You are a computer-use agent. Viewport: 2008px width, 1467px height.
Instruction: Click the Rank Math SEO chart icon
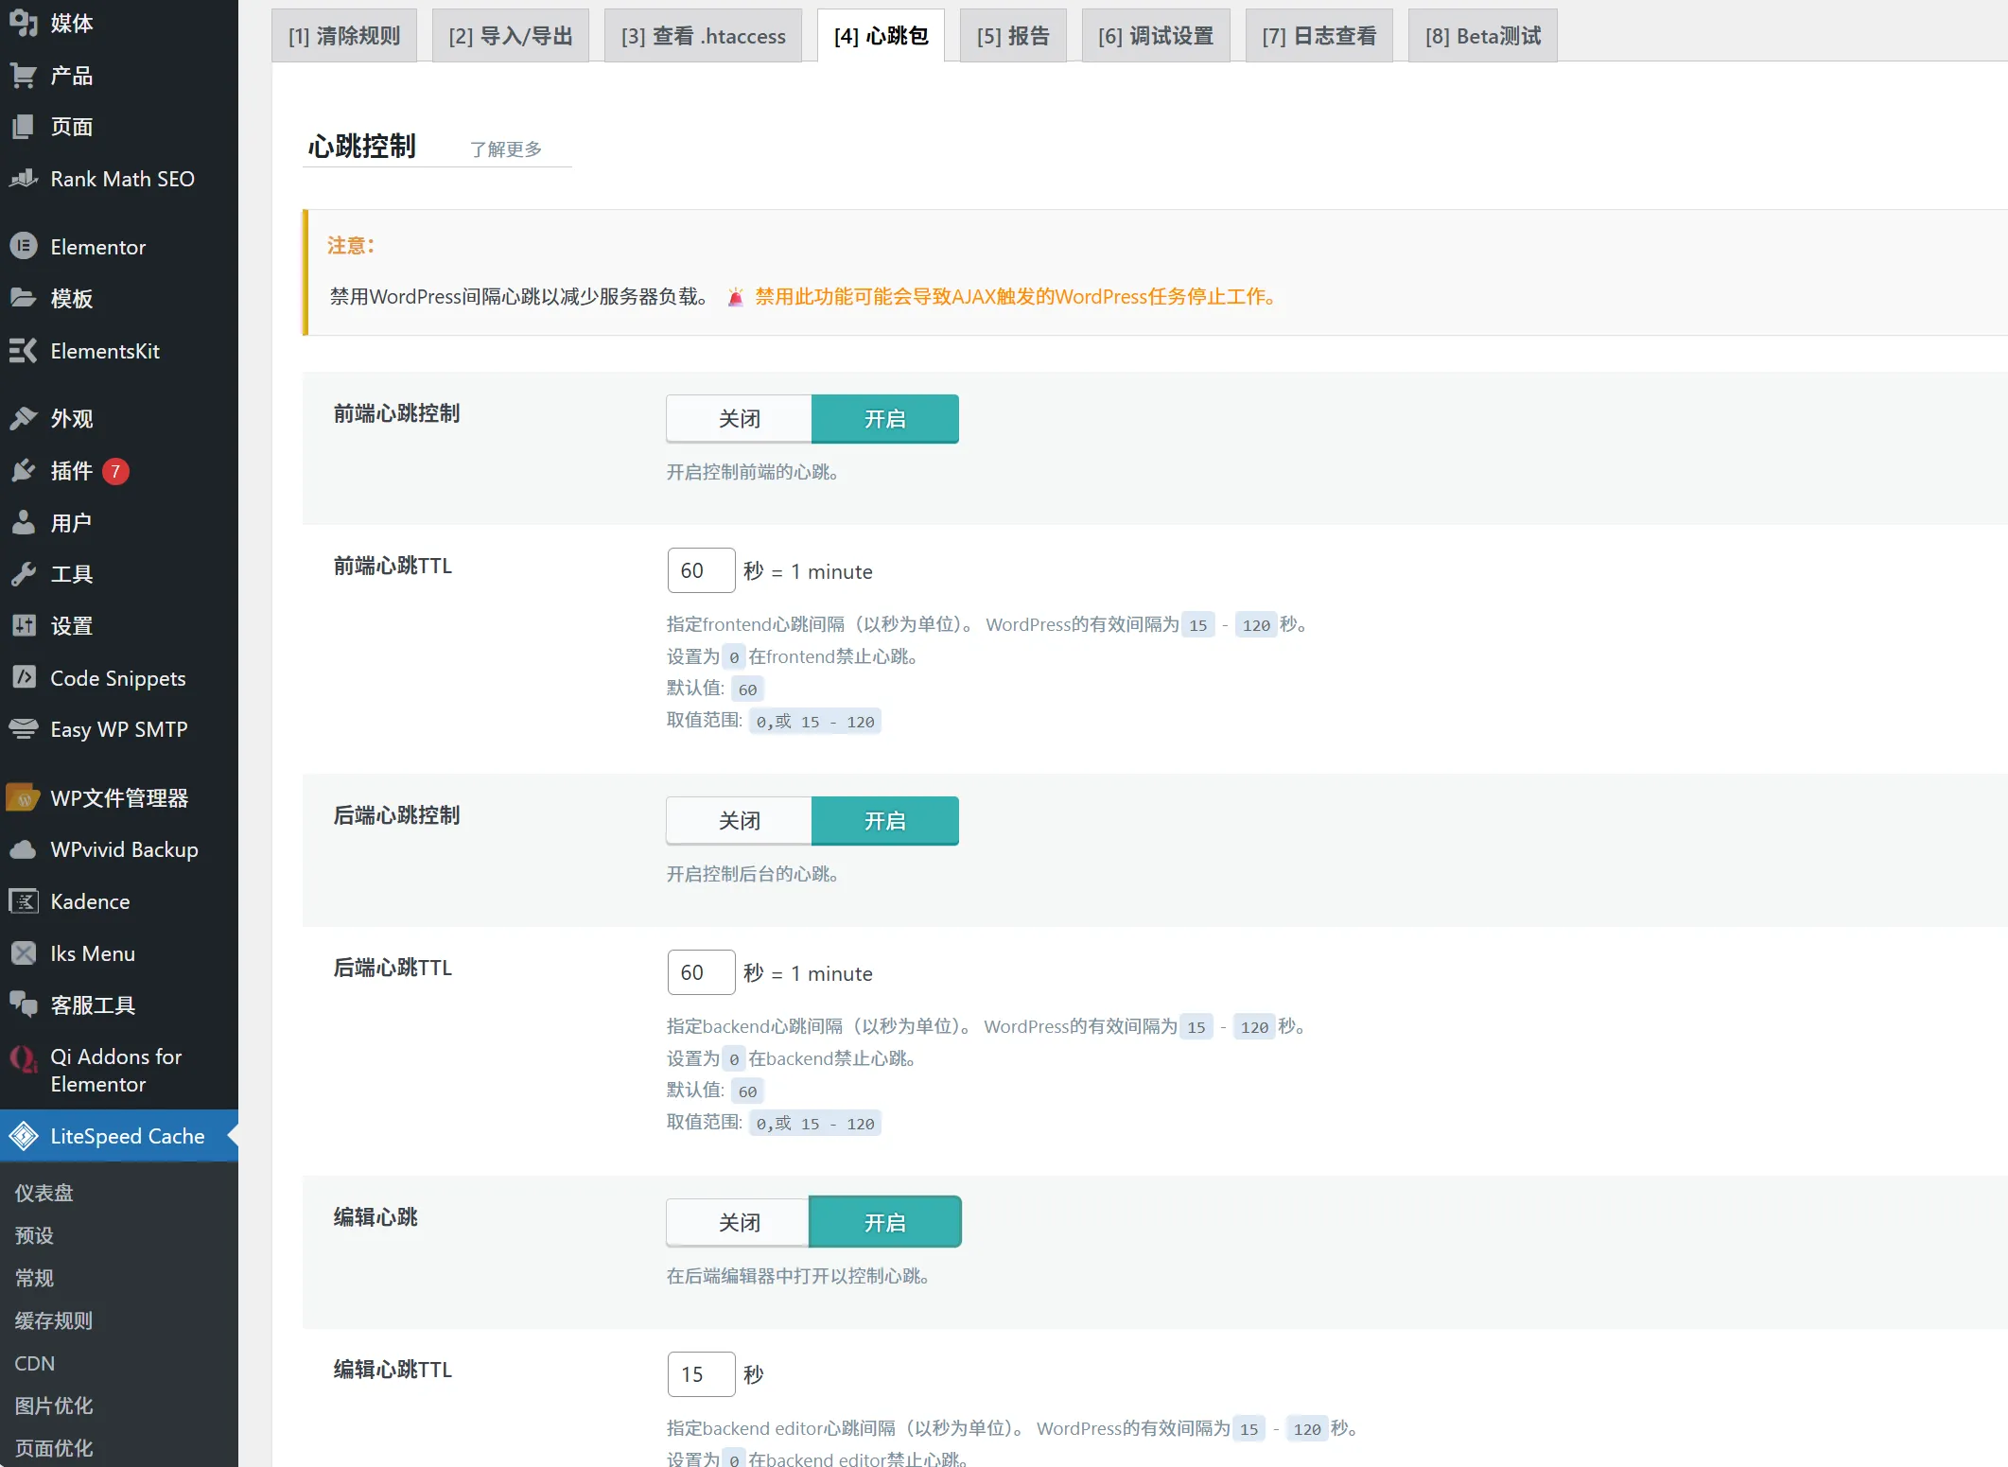(24, 179)
